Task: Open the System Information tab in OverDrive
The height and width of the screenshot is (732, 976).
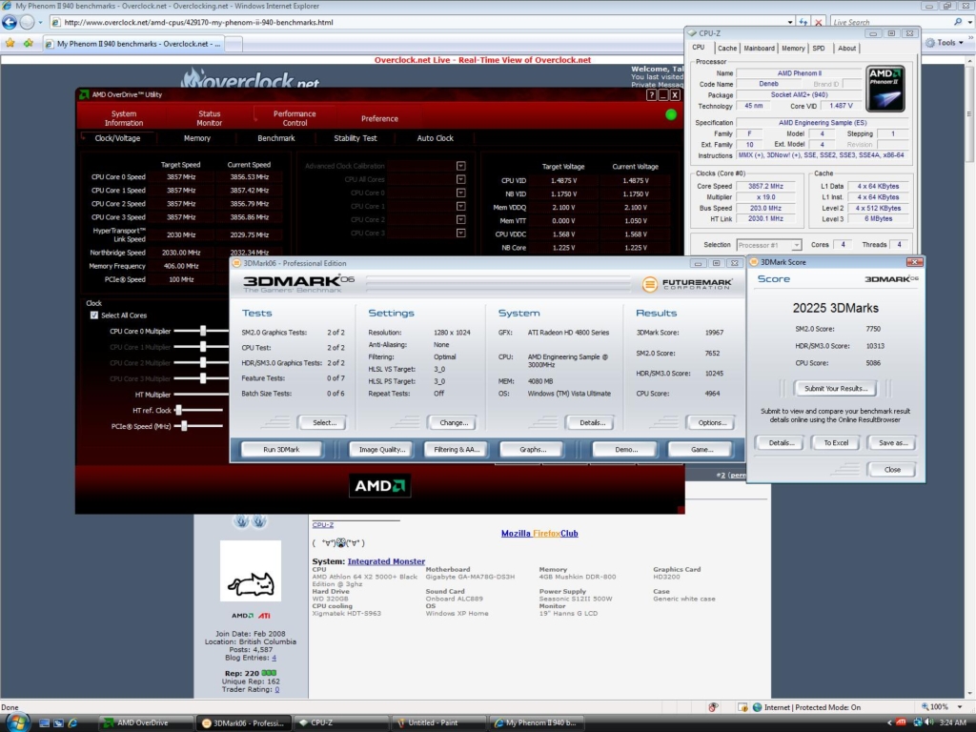Action: [x=124, y=117]
